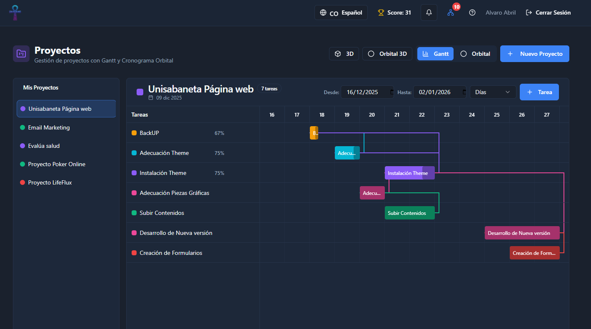Click the Subir Contenidos Gantt bar

tap(410, 213)
